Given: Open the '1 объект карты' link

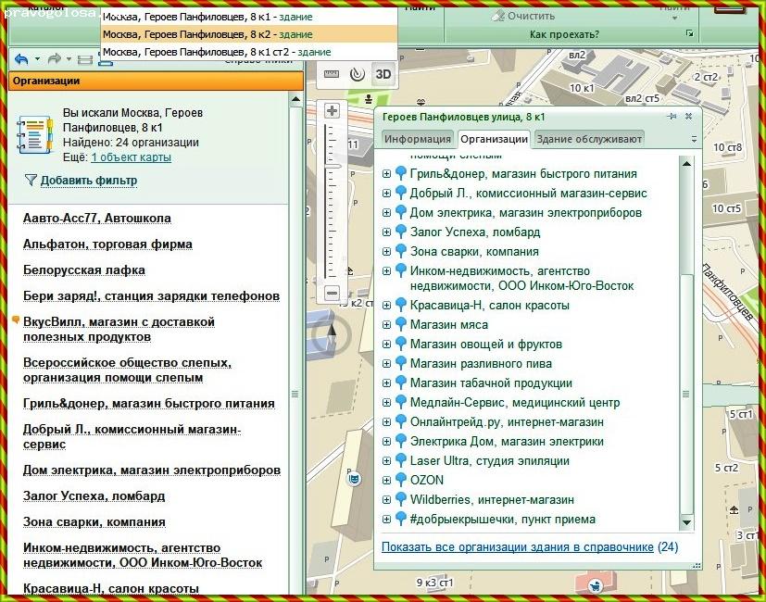Looking at the screenshot, I should click(131, 157).
